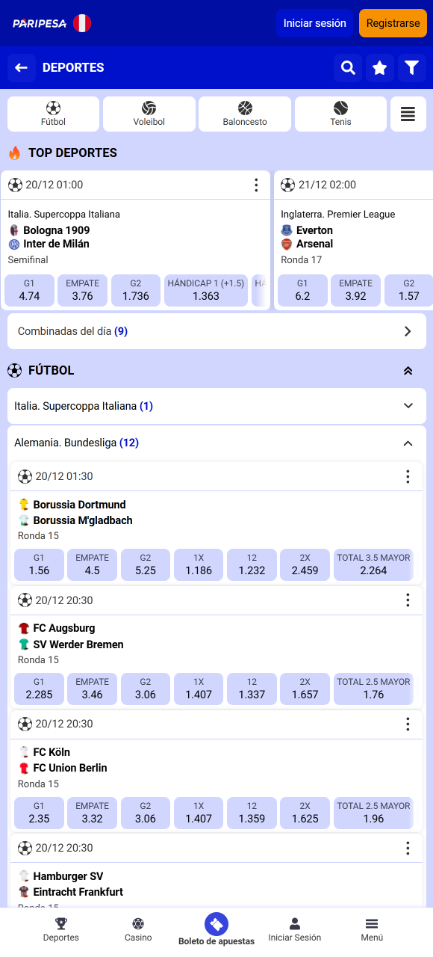Open Menú from the bottom navigation
The image size is (433, 957).
click(x=371, y=929)
